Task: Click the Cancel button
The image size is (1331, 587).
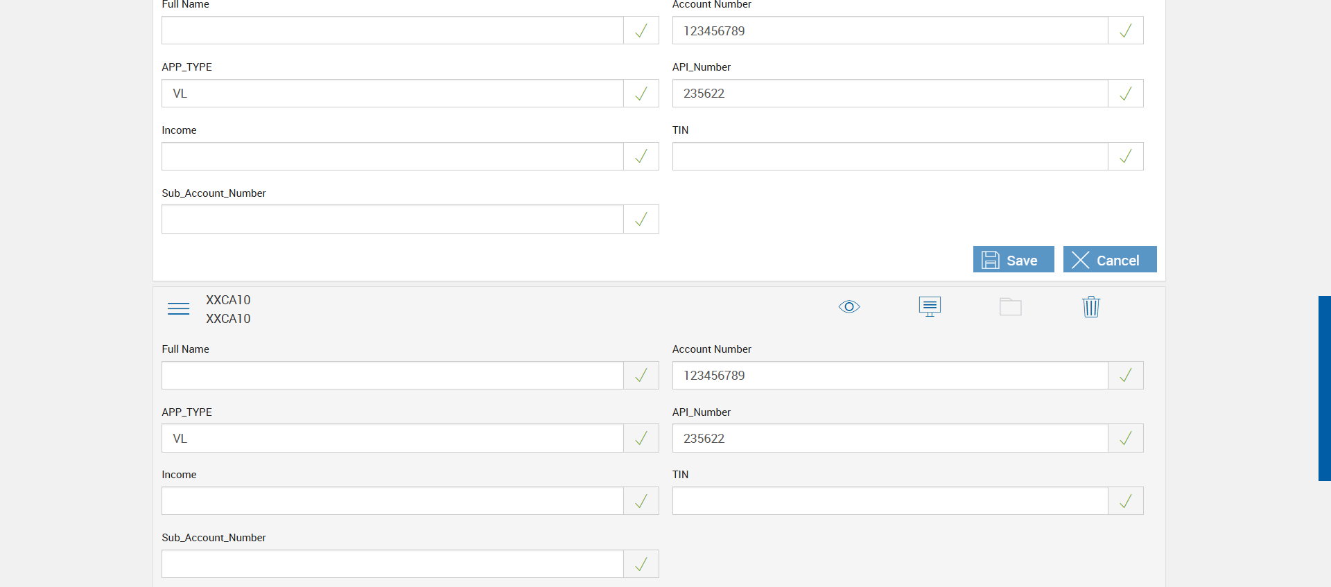Action: [x=1109, y=260]
